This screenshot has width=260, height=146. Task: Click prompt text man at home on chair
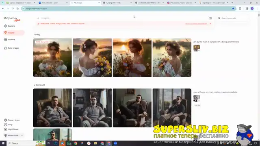215,92
